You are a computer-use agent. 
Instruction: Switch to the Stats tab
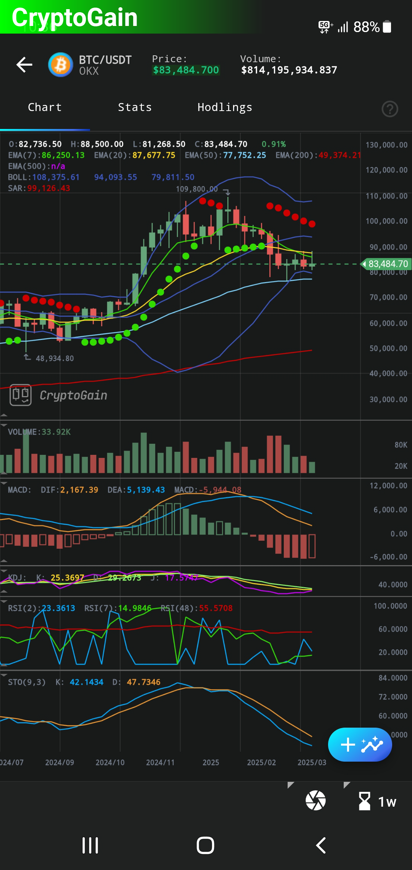135,107
